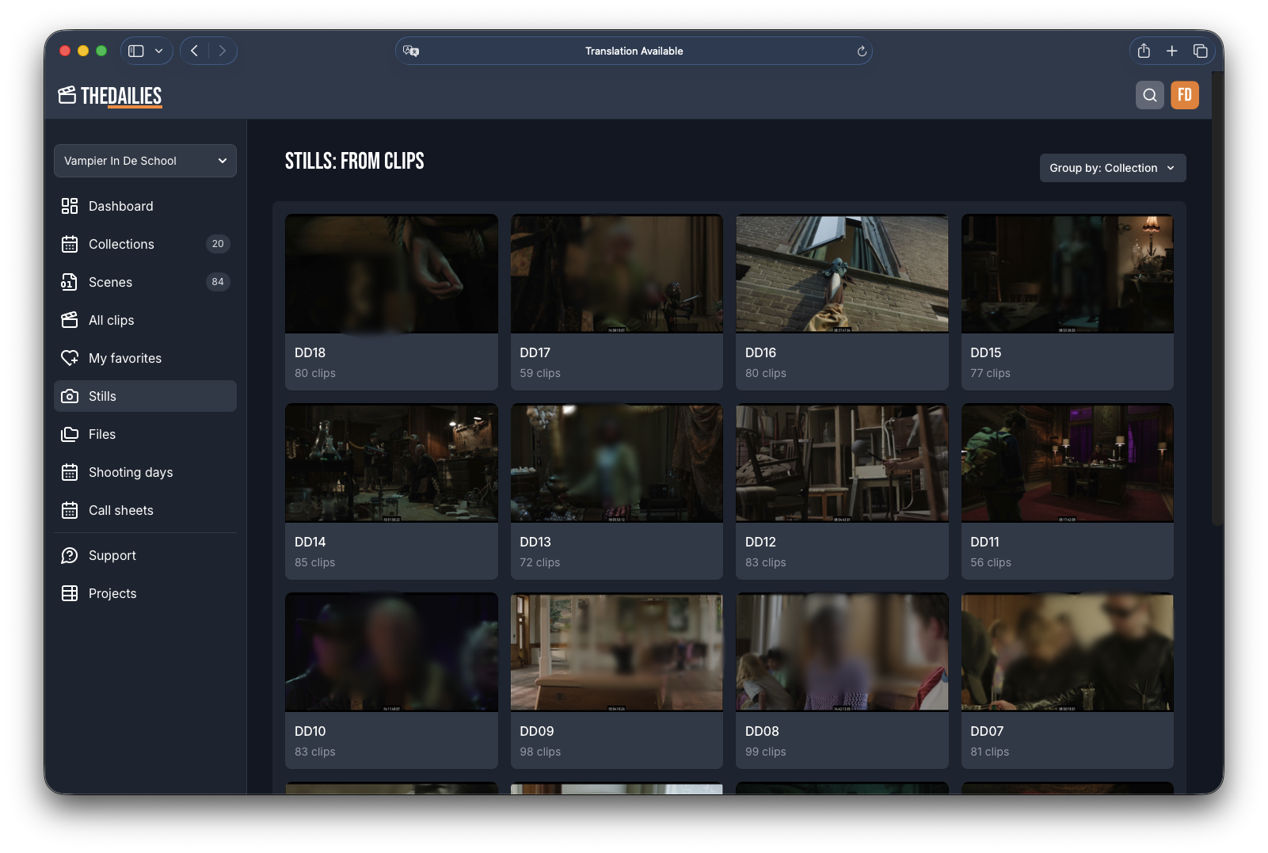The height and width of the screenshot is (853, 1268).
Task: Go to Call sheets page
Action: pos(145,510)
